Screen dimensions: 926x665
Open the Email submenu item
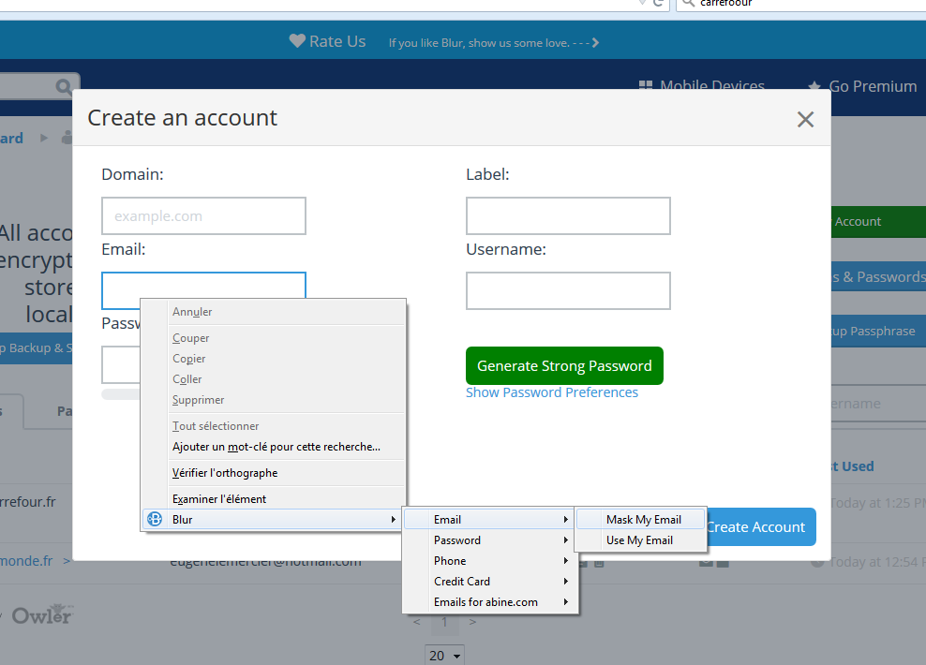click(x=489, y=519)
